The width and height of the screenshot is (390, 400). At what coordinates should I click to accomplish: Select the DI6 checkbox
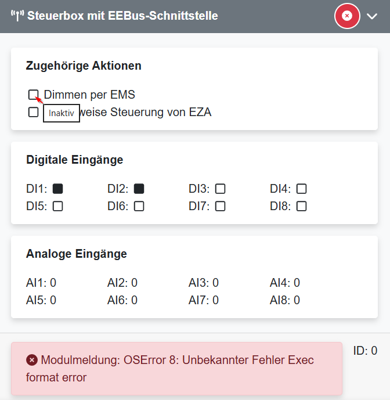(x=139, y=206)
